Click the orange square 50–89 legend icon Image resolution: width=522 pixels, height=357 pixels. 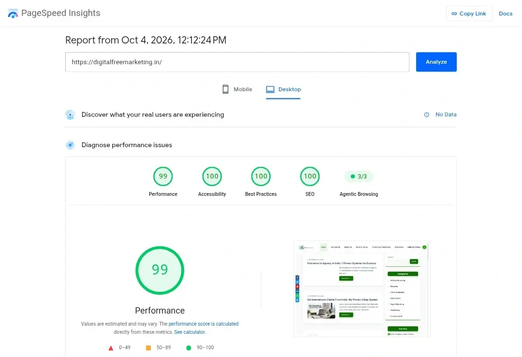(148, 348)
